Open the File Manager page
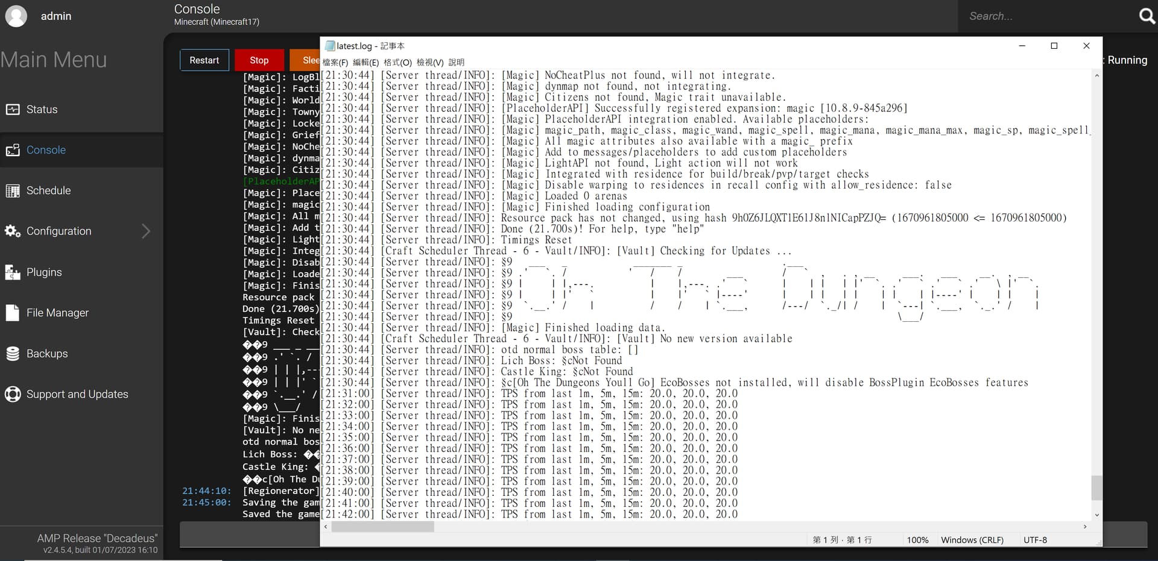1158x561 pixels. click(81, 313)
